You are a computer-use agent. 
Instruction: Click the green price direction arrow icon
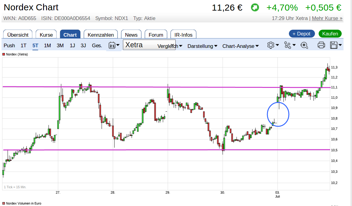tap(255, 8)
